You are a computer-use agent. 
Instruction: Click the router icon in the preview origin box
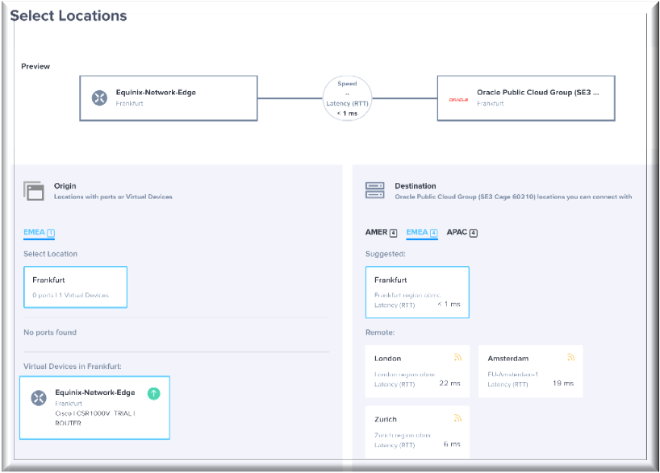click(100, 98)
